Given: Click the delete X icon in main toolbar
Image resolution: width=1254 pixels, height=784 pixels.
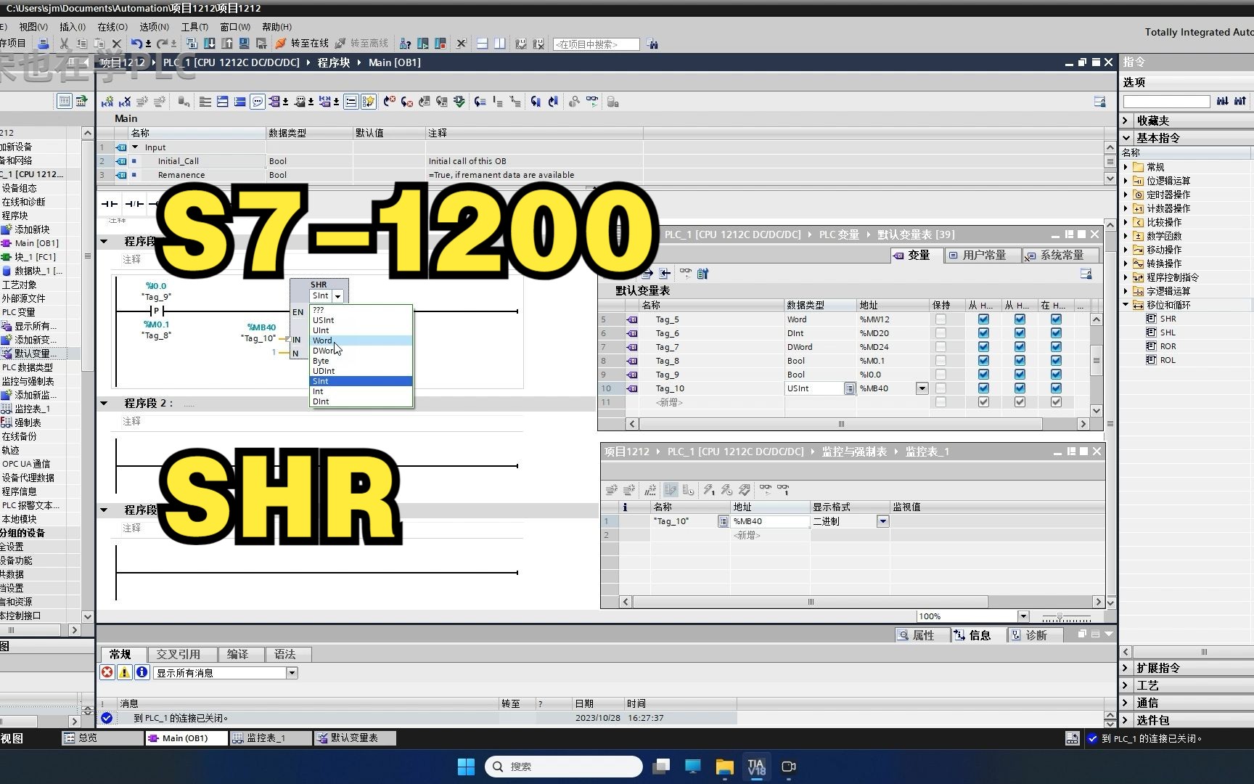Looking at the screenshot, I should [x=116, y=44].
